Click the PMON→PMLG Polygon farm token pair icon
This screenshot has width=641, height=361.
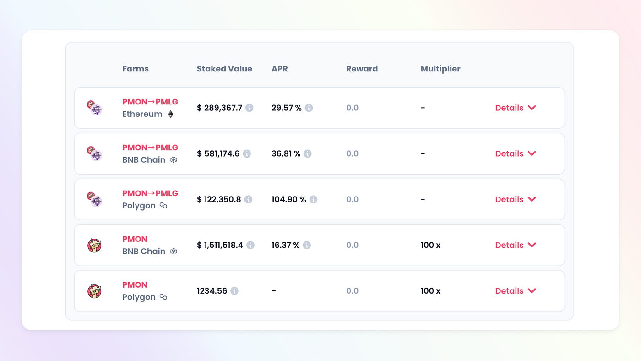[94, 199]
